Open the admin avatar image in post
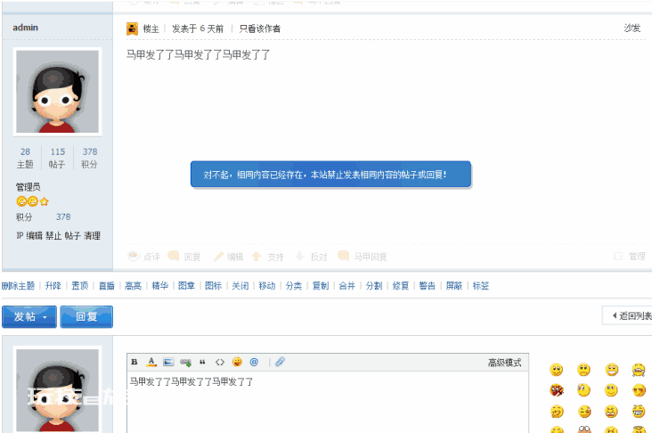The width and height of the screenshot is (652, 433). coord(57,92)
